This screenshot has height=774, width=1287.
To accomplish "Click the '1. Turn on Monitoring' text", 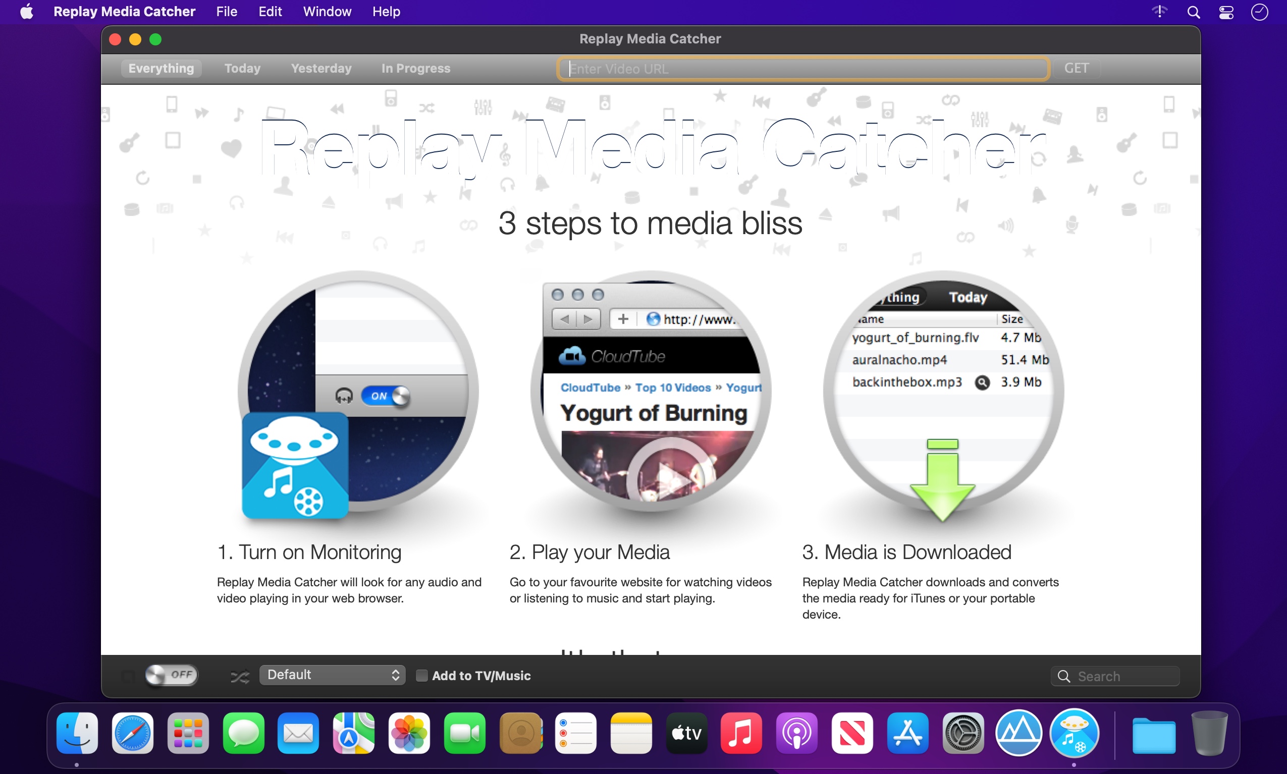I will (x=309, y=552).
